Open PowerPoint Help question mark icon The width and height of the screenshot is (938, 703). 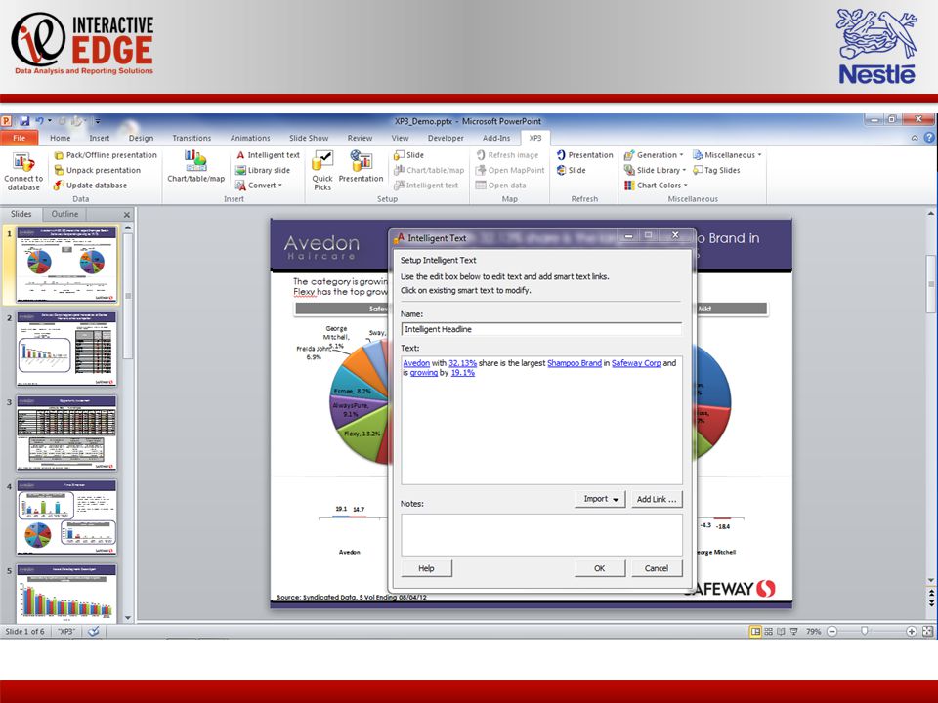click(x=929, y=138)
